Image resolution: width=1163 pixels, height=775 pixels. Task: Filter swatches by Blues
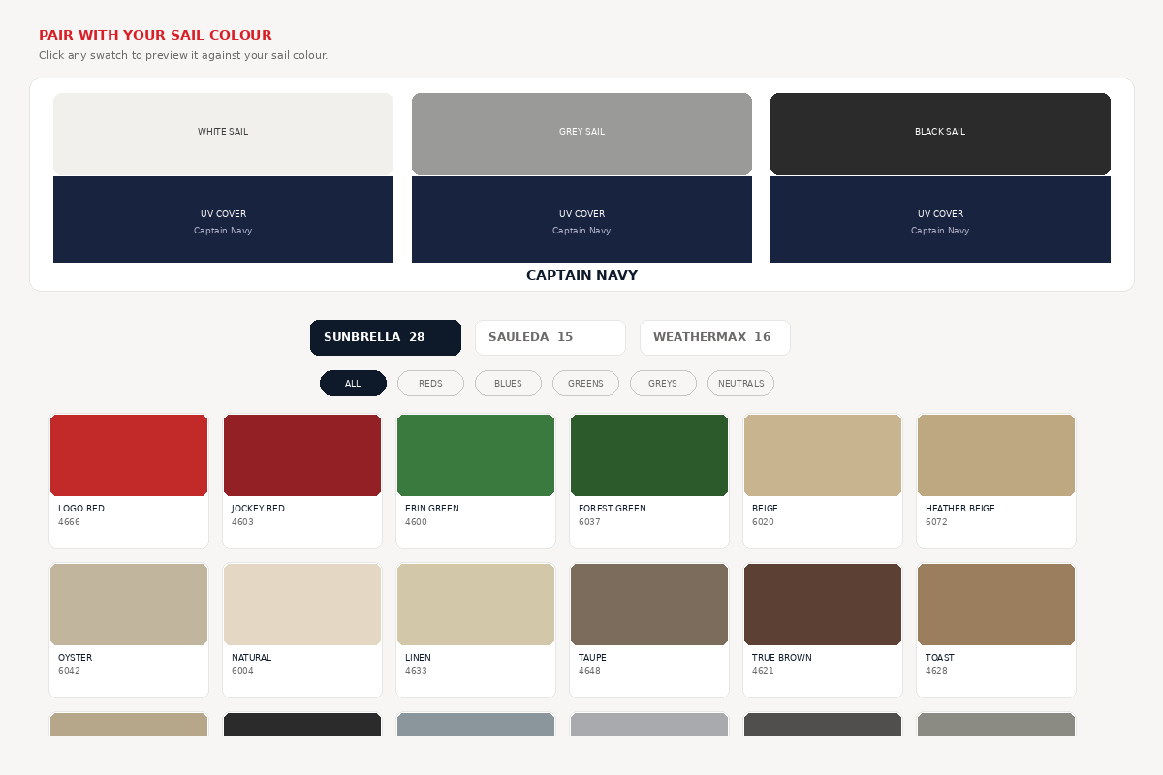[508, 384]
